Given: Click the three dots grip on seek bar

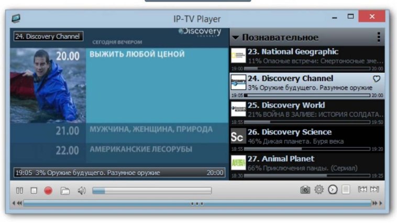Looking at the screenshot, I should (197, 204).
